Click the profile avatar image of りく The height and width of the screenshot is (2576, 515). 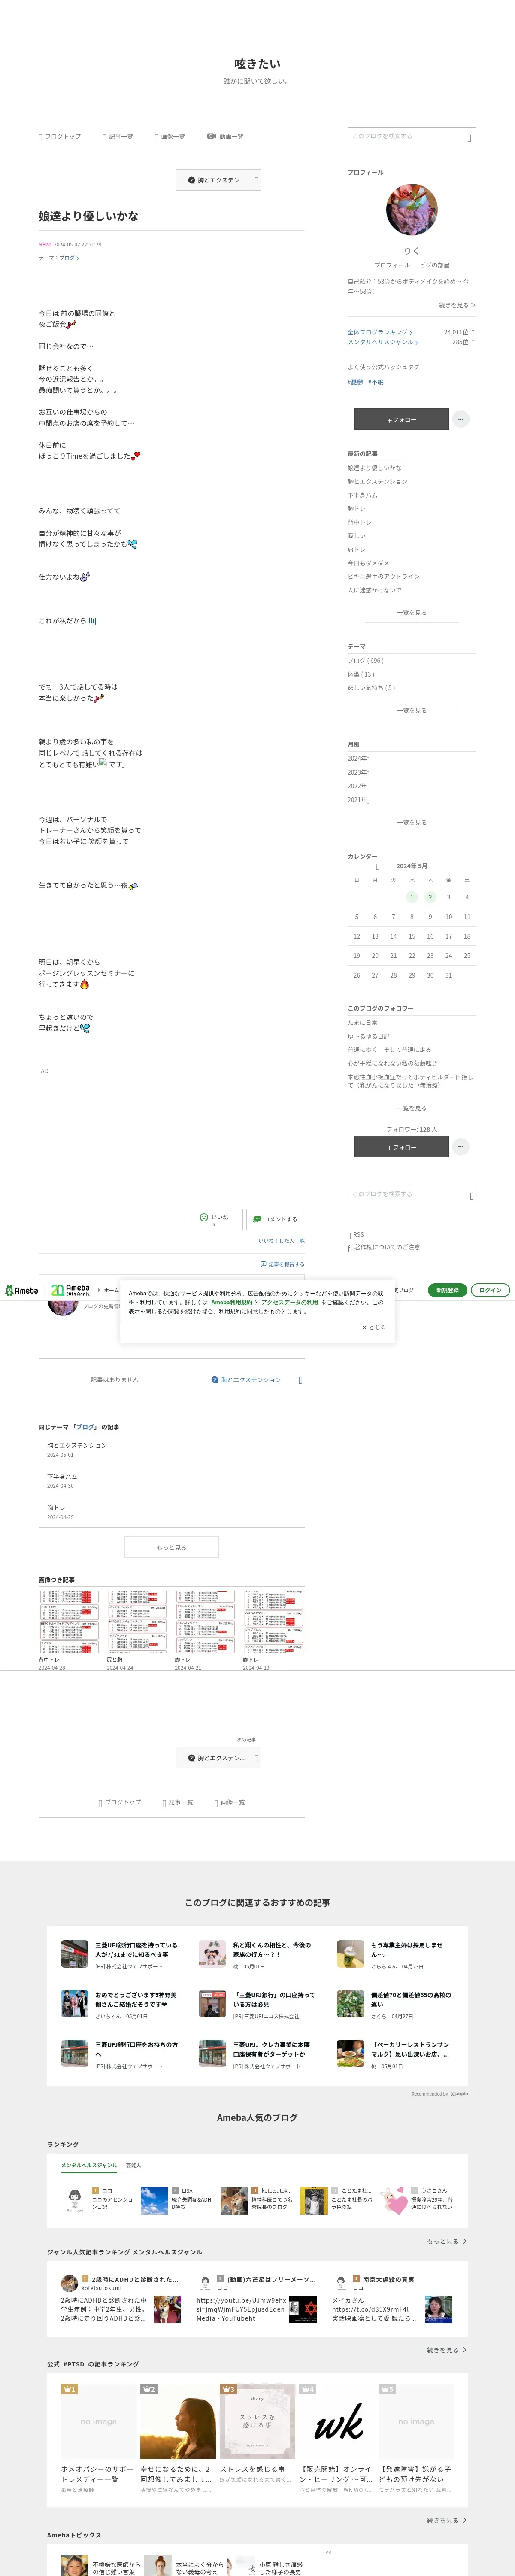pyautogui.click(x=411, y=209)
